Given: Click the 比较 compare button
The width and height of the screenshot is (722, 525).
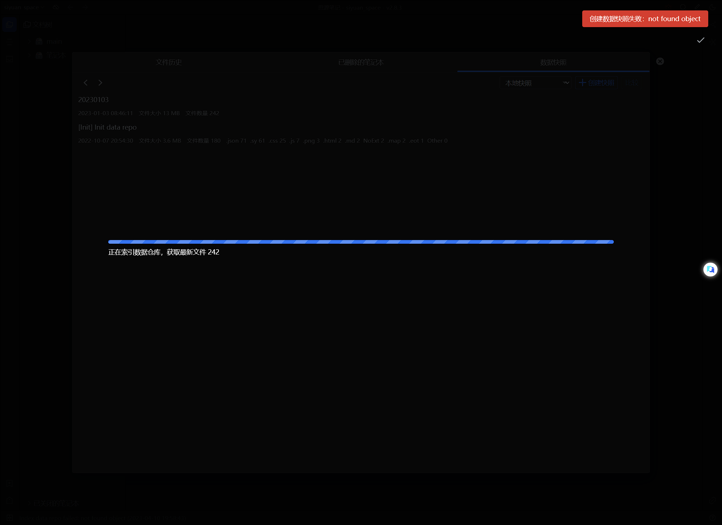Looking at the screenshot, I should pos(631,83).
